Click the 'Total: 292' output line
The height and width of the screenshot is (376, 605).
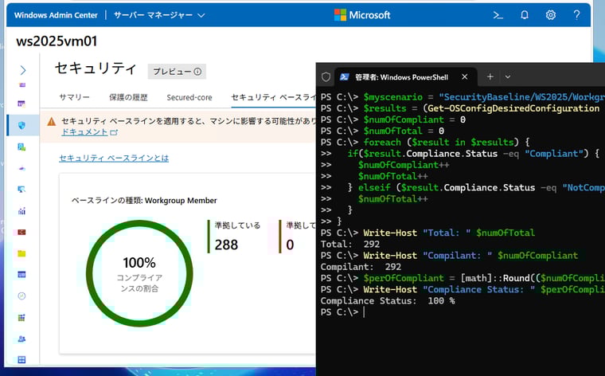(x=350, y=244)
